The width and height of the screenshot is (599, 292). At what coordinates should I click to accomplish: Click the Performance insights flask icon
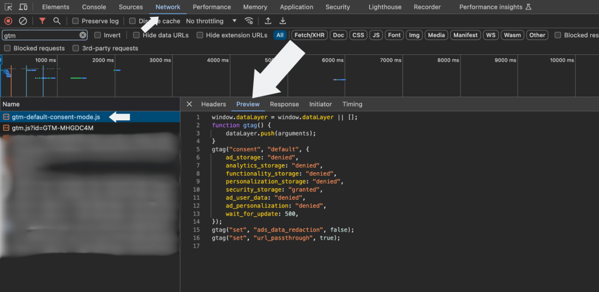pos(529,7)
